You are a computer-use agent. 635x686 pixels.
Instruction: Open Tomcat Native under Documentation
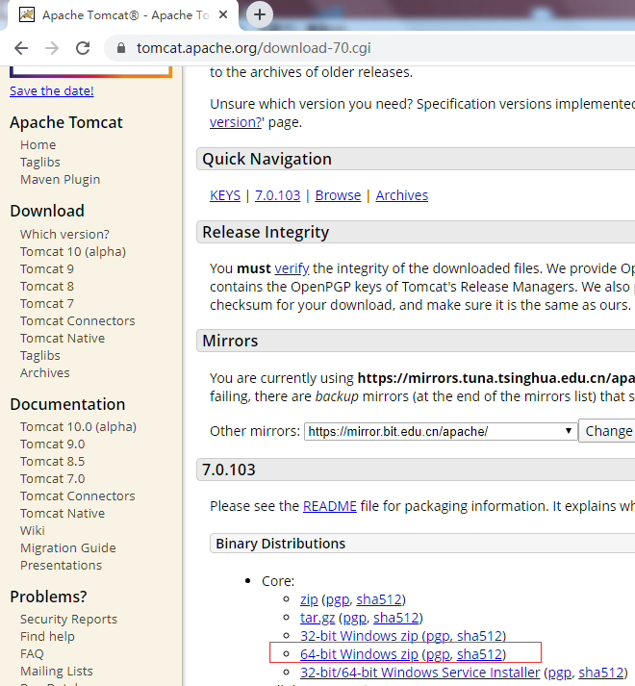tap(63, 513)
